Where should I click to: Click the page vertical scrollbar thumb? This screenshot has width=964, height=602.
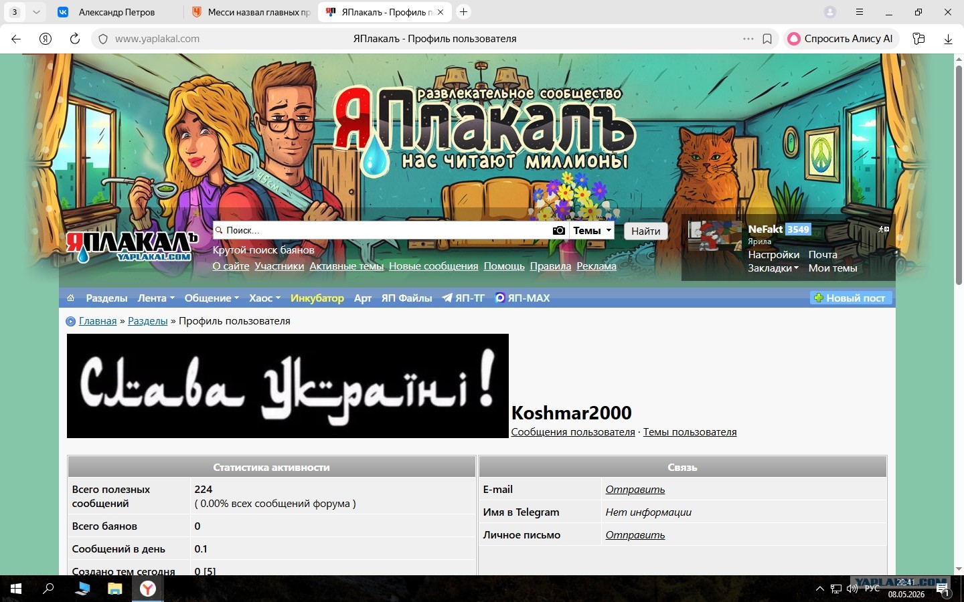click(x=959, y=175)
